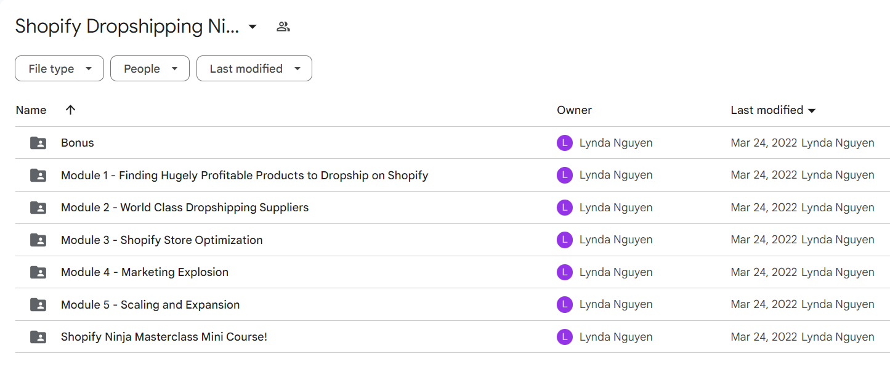
Task: Select Module 2 - World Class Dropshipping Suppliers
Action: click(x=185, y=208)
